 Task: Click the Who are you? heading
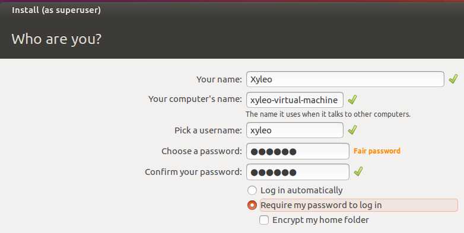click(56, 39)
